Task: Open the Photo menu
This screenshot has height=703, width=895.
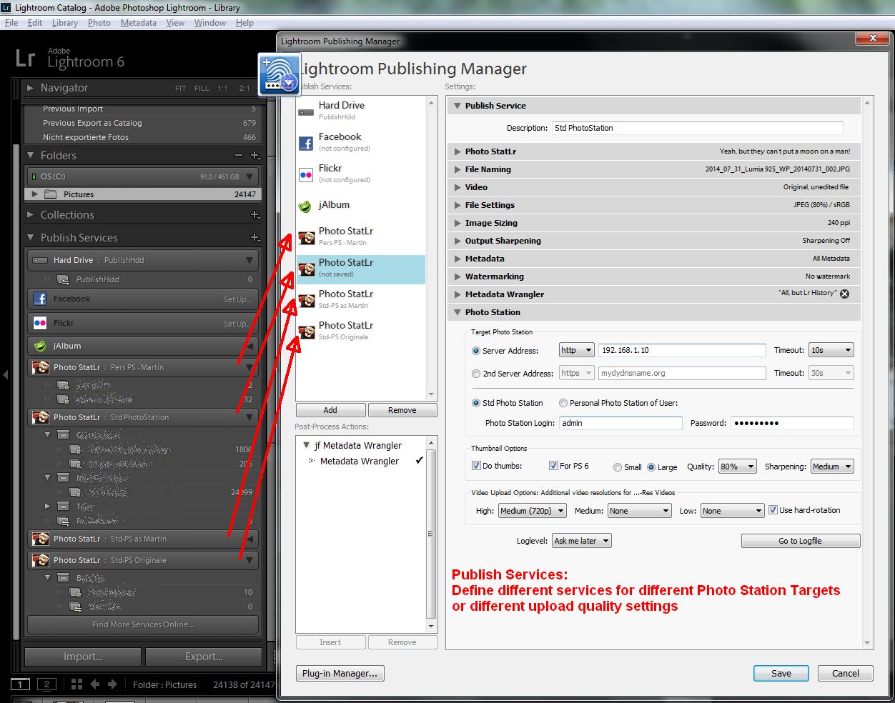Action: click(x=99, y=23)
